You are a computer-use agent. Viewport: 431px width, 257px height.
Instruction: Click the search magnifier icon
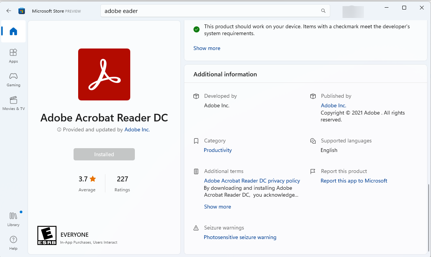click(x=323, y=11)
